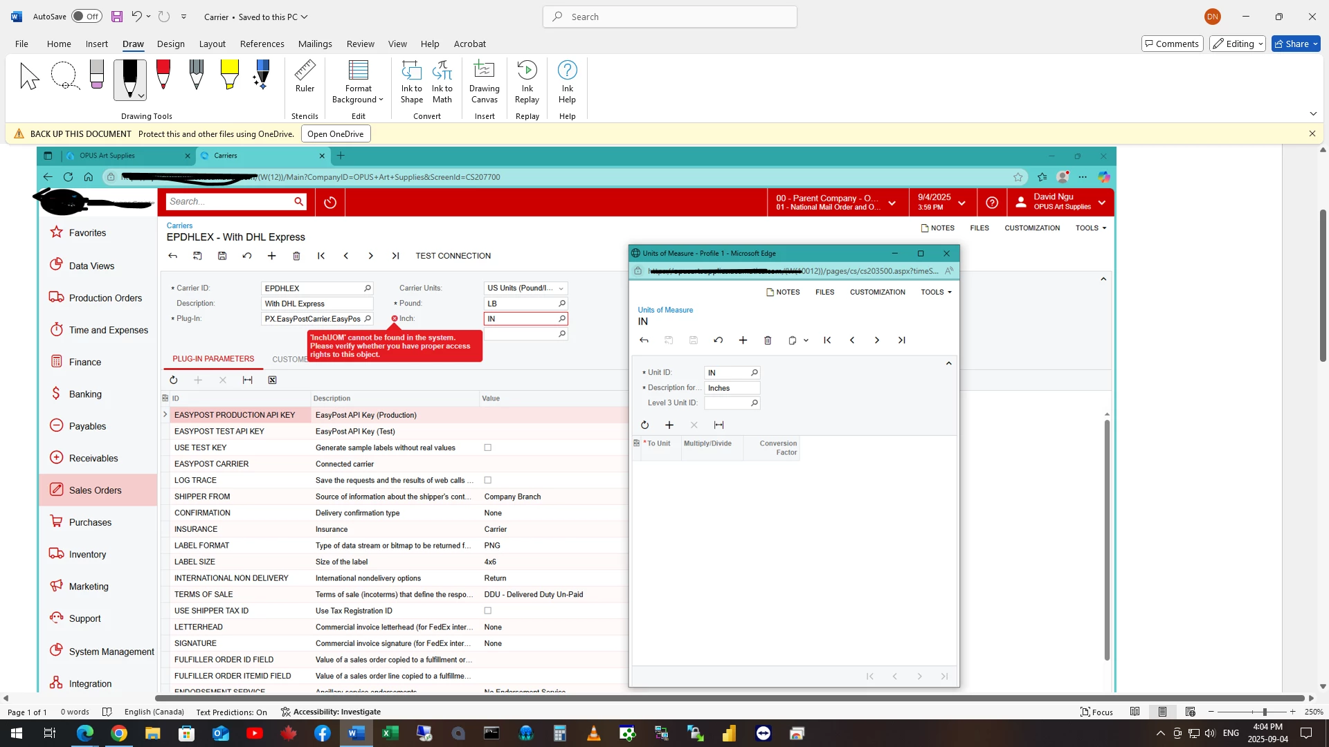
Task: Select the Lasso Select tool
Action: pos(64,75)
